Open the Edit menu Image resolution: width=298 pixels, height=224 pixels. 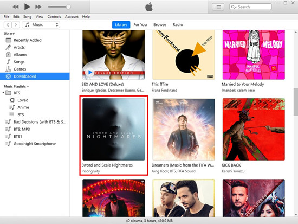click(x=16, y=17)
